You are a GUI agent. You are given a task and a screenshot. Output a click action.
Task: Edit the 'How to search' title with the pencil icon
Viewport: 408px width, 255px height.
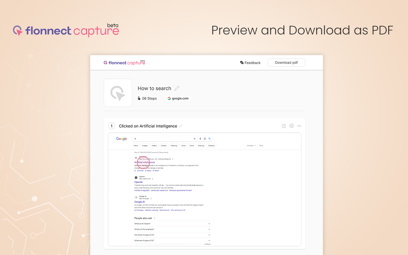tap(177, 88)
